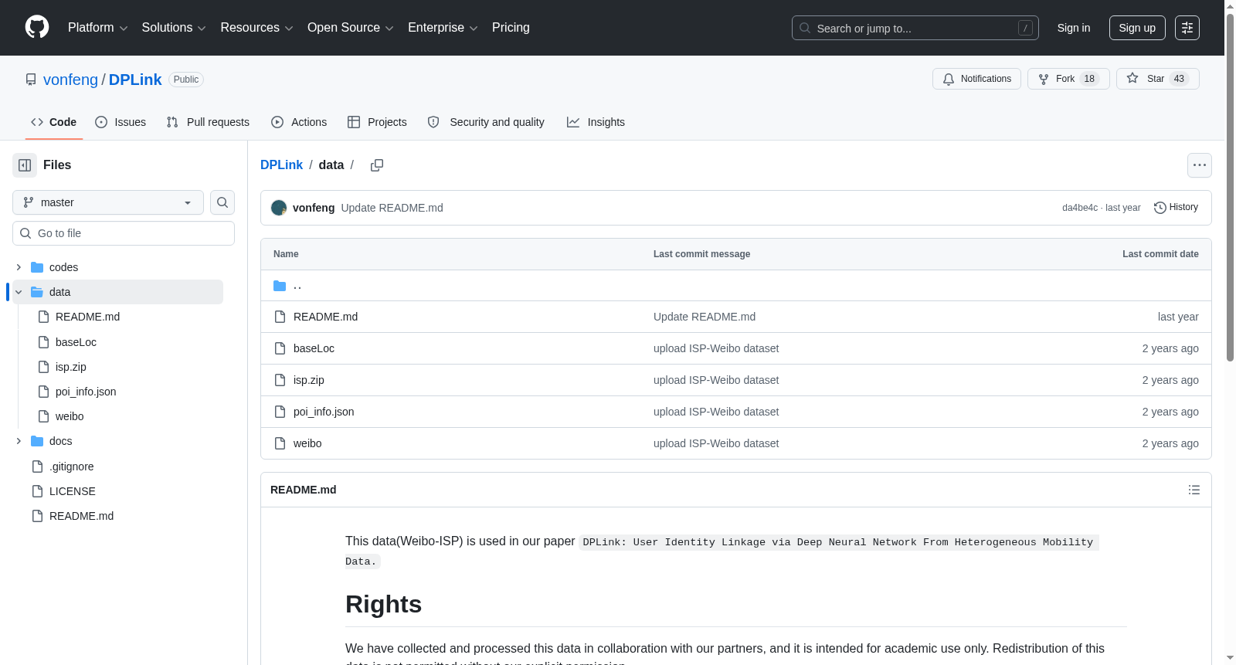The image size is (1236, 665).
Task: Open the master branch selector
Action: (108, 202)
